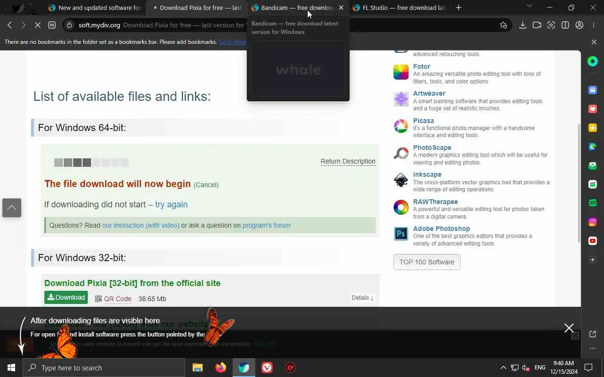Open File Explorer from the taskbar
604x377 pixels.
[197, 368]
